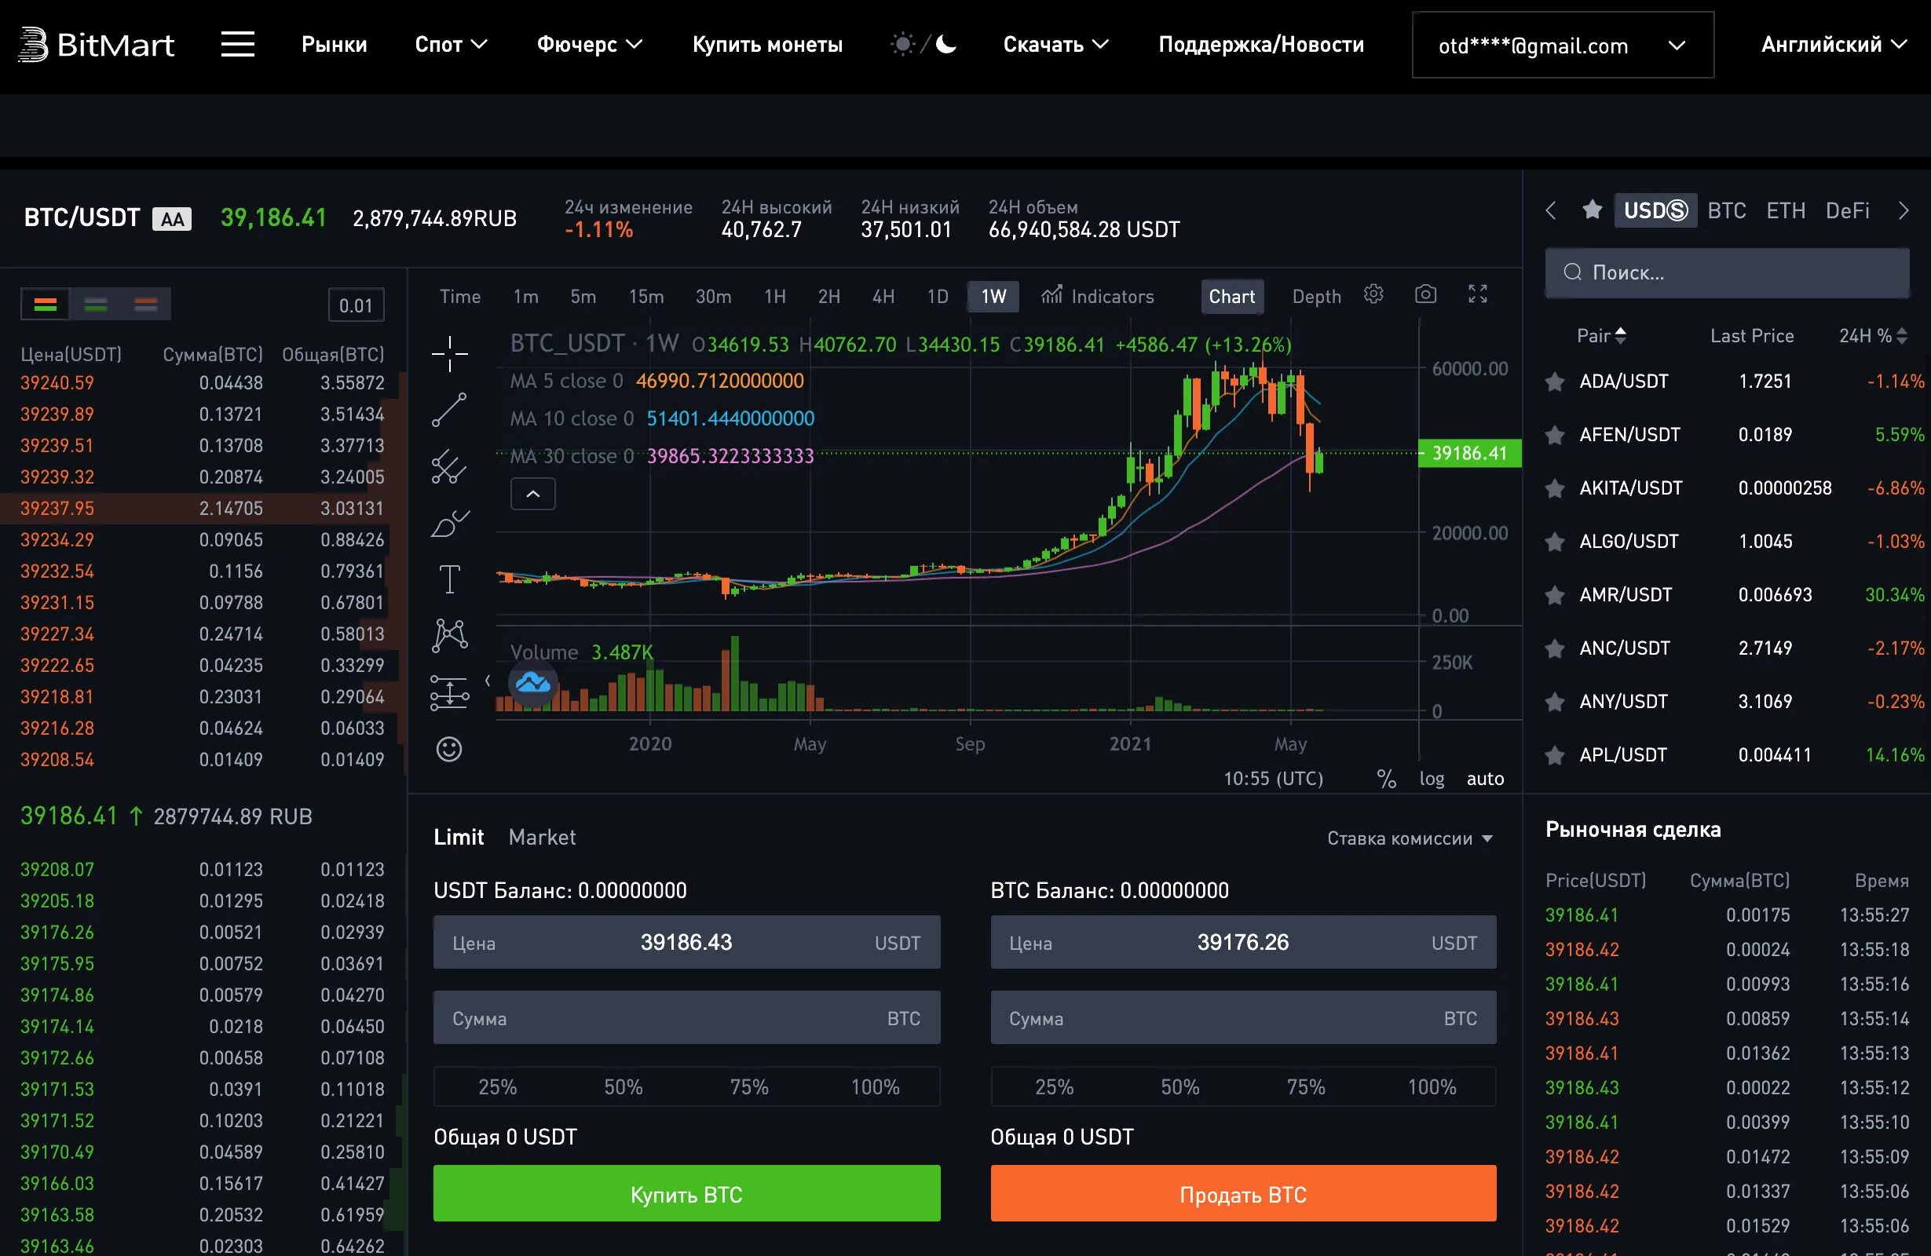Favorite the AMR/USDT pair star
Screen dimensions: 1931x1256
[1555, 595]
